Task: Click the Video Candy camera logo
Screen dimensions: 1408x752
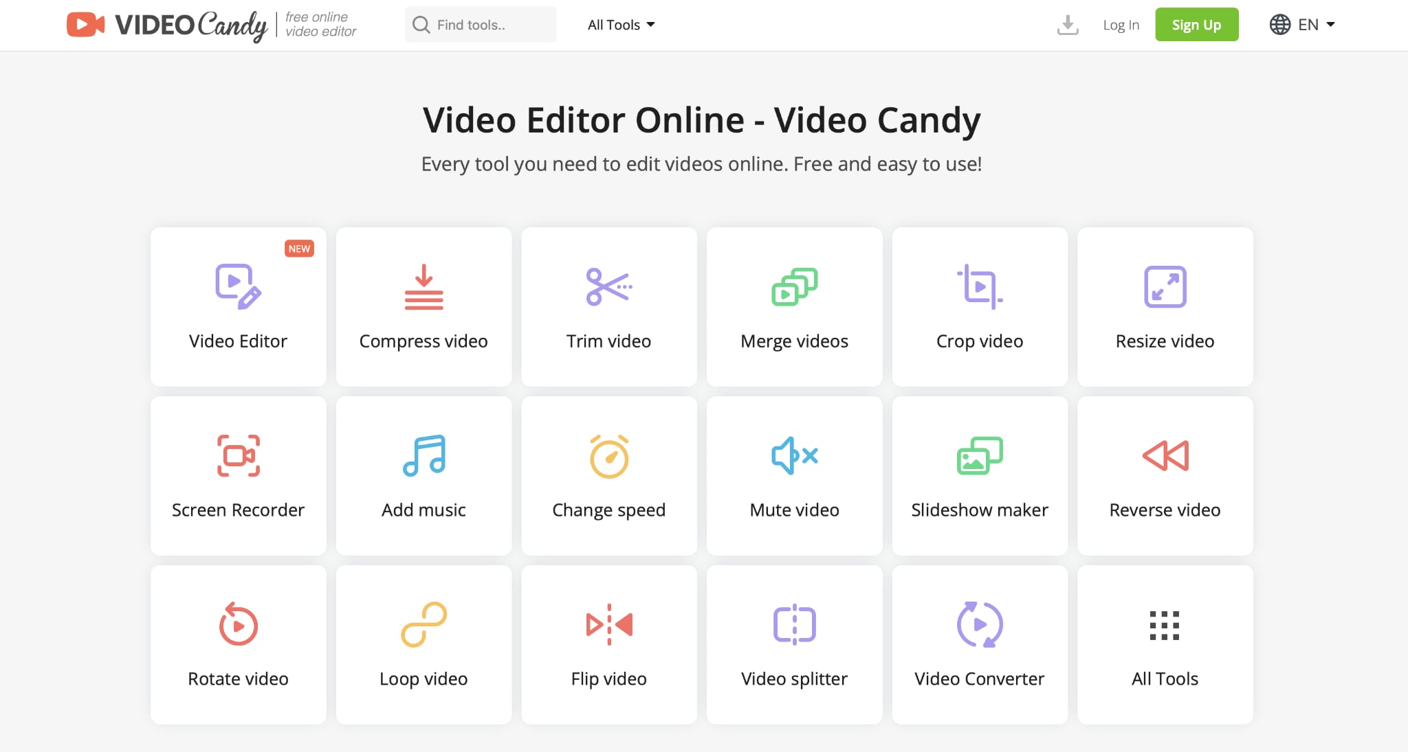Action: (x=85, y=25)
